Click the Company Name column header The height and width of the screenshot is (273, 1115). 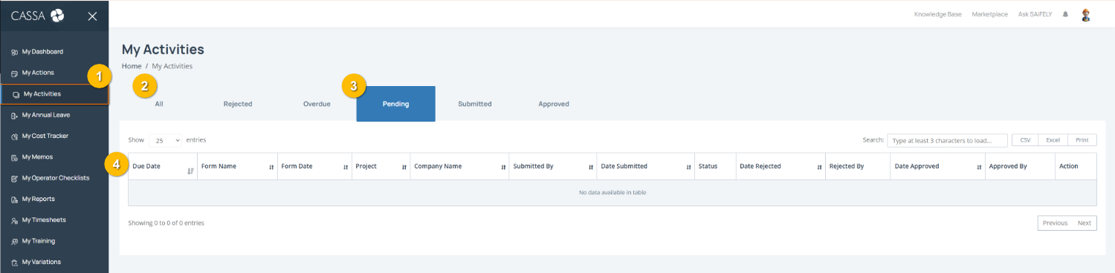point(459,167)
